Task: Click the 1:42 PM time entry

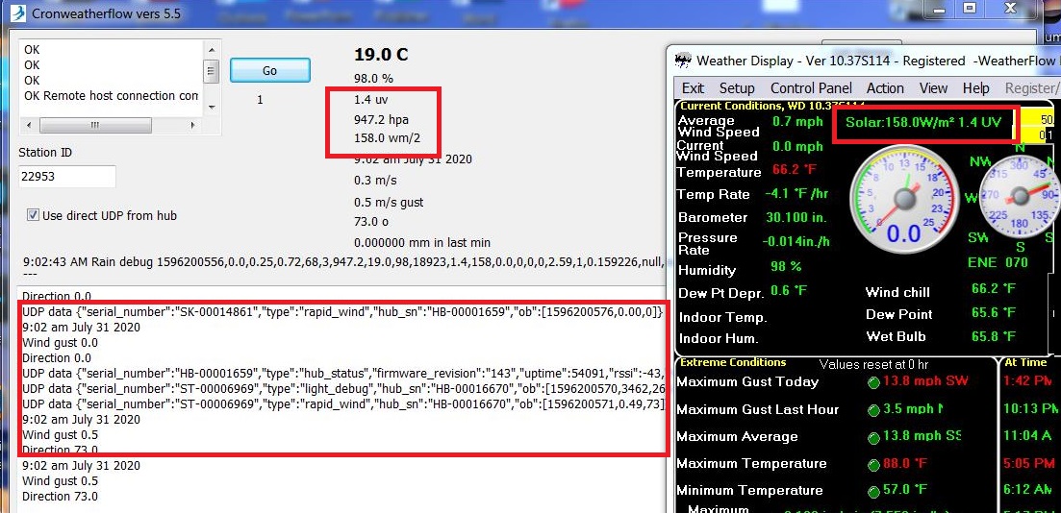Action: point(1028,382)
